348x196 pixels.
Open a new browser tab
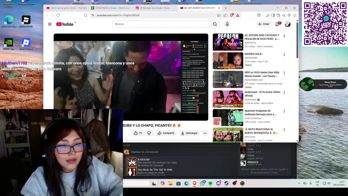(226, 8)
